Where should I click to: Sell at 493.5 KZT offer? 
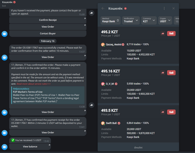171,112
